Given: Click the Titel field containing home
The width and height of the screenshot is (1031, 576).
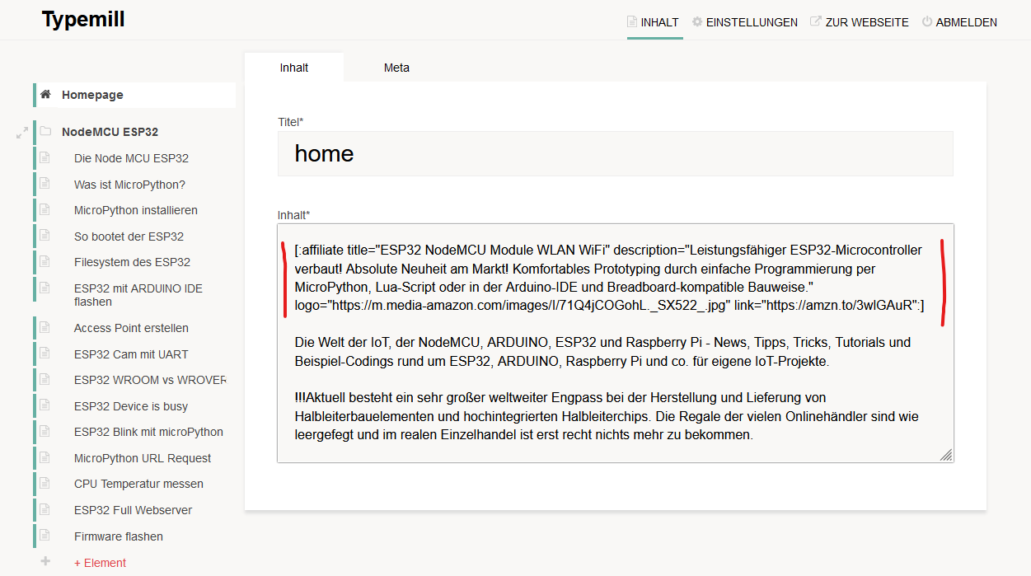Looking at the screenshot, I should point(615,153).
